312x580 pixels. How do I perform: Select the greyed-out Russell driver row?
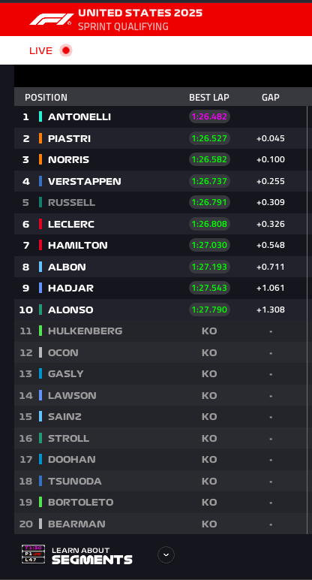[x=160, y=203]
